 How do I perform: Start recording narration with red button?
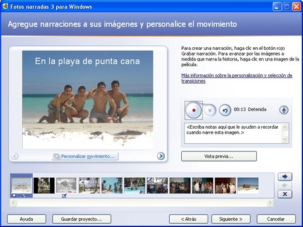coord(193,110)
